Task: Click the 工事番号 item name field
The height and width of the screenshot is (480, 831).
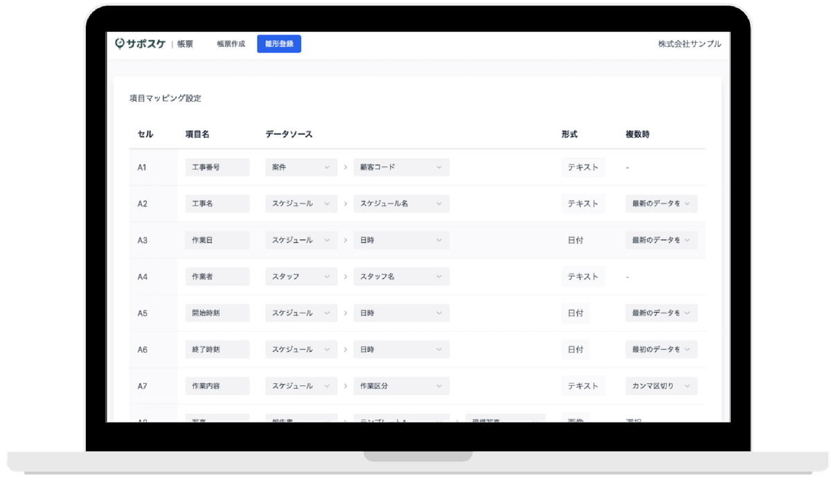Action: [x=217, y=167]
